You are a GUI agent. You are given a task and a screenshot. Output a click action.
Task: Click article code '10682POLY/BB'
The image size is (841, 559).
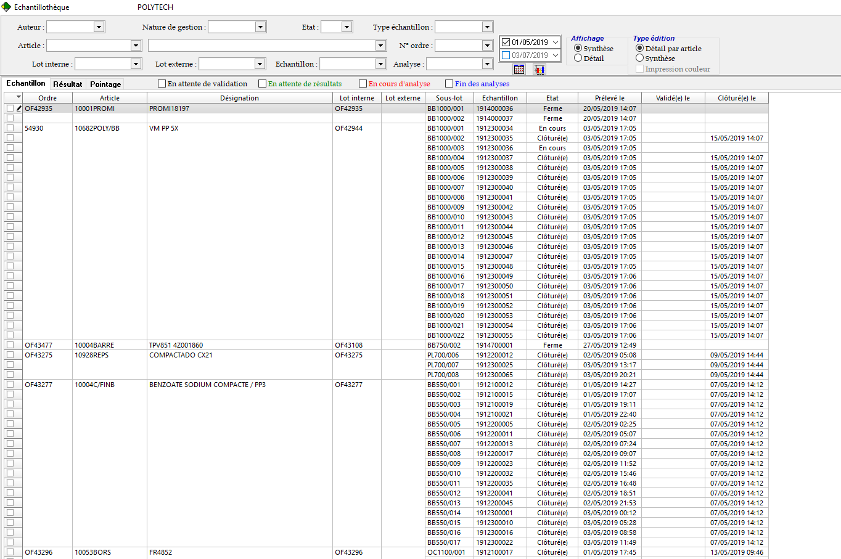tap(97, 128)
